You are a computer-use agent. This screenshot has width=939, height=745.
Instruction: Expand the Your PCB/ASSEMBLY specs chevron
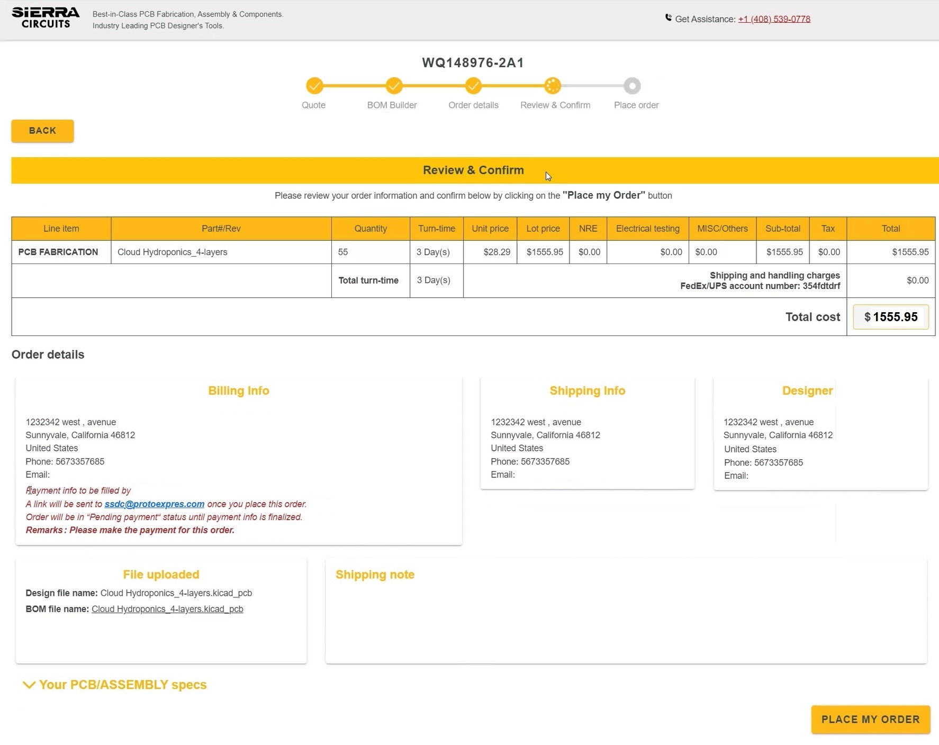coord(29,685)
